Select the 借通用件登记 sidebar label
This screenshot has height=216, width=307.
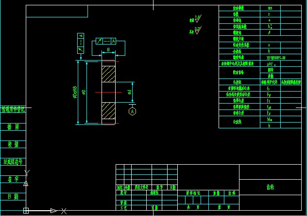click(13, 109)
